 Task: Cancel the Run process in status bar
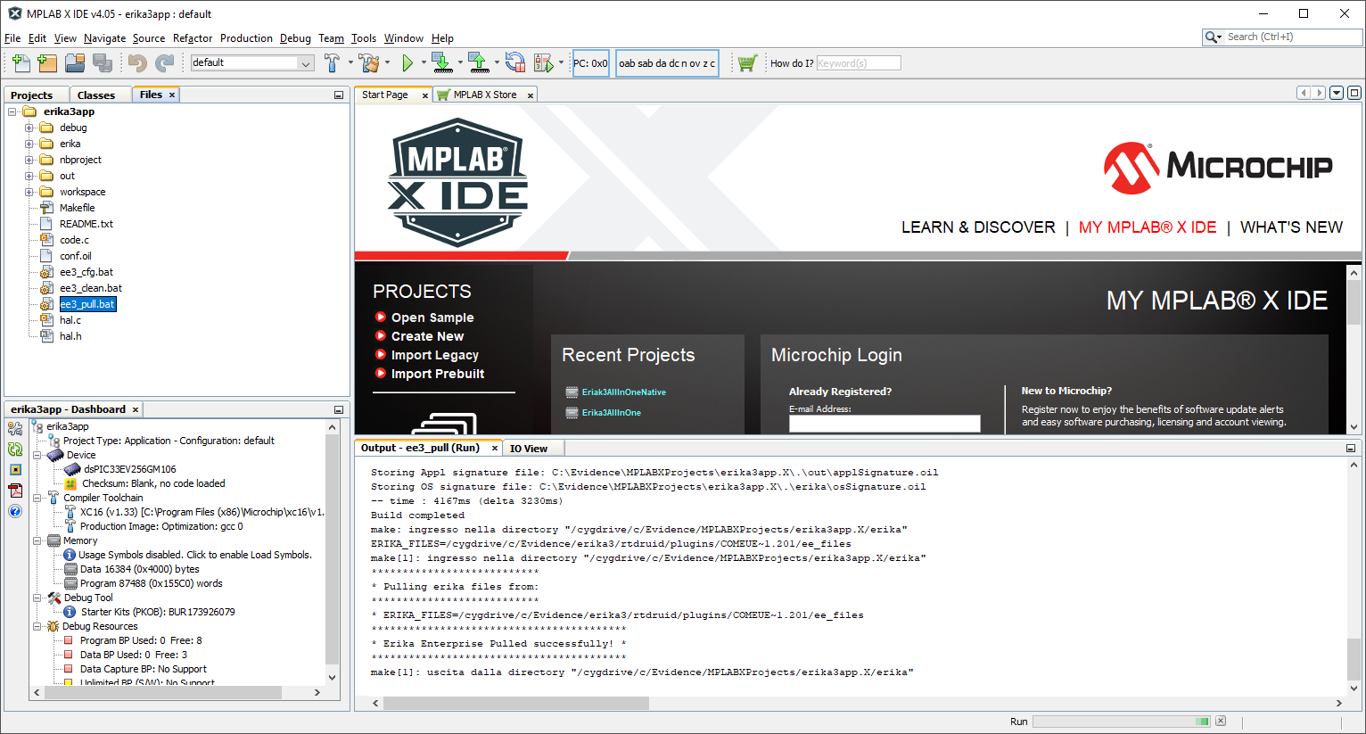(1221, 722)
